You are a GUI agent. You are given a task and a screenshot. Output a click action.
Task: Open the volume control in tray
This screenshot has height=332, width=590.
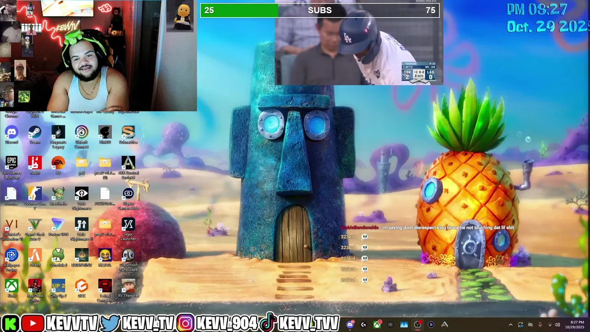pos(558,325)
